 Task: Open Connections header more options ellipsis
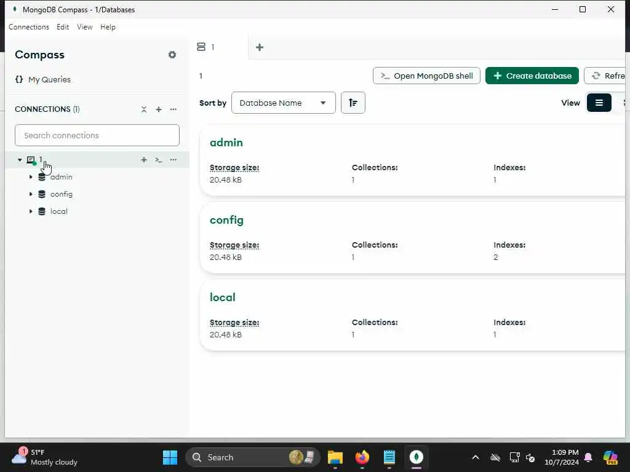(173, 109)
